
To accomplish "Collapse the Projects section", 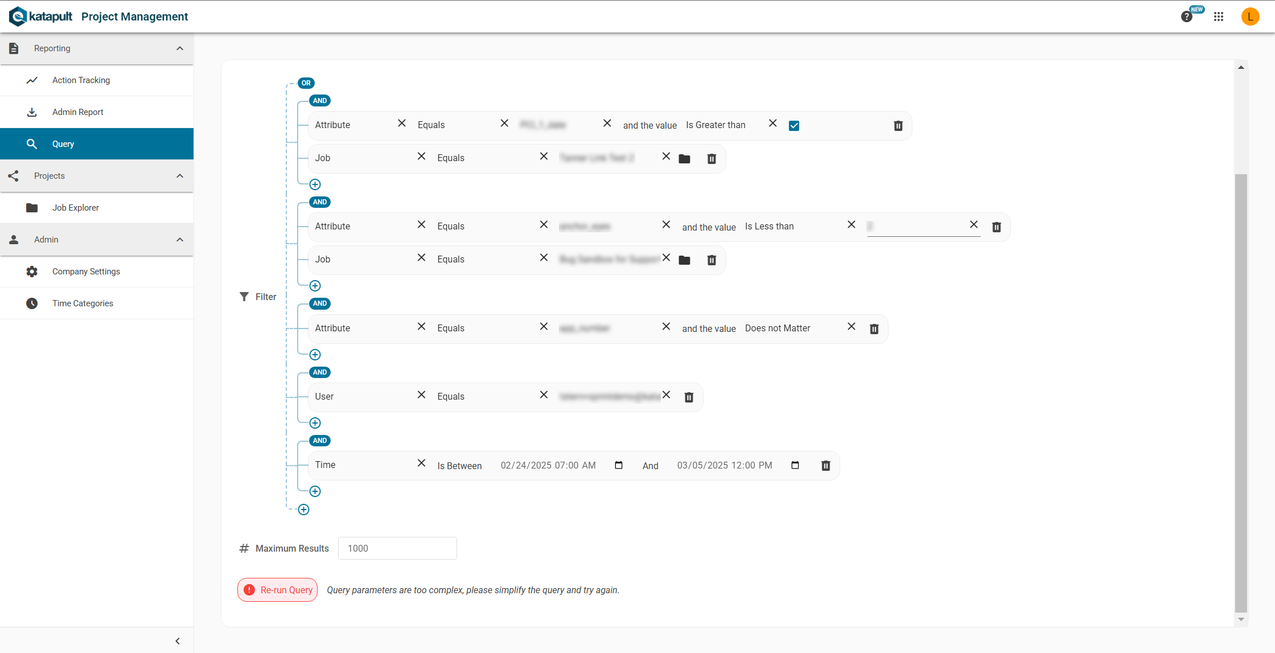I will click(180, 176).
